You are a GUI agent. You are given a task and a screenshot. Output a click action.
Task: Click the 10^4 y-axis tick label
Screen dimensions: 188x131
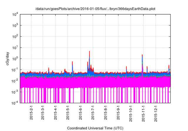point(15,14)
